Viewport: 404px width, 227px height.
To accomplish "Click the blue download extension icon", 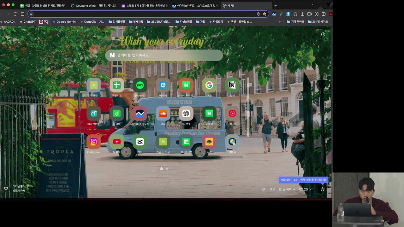I will coord(288,14).
